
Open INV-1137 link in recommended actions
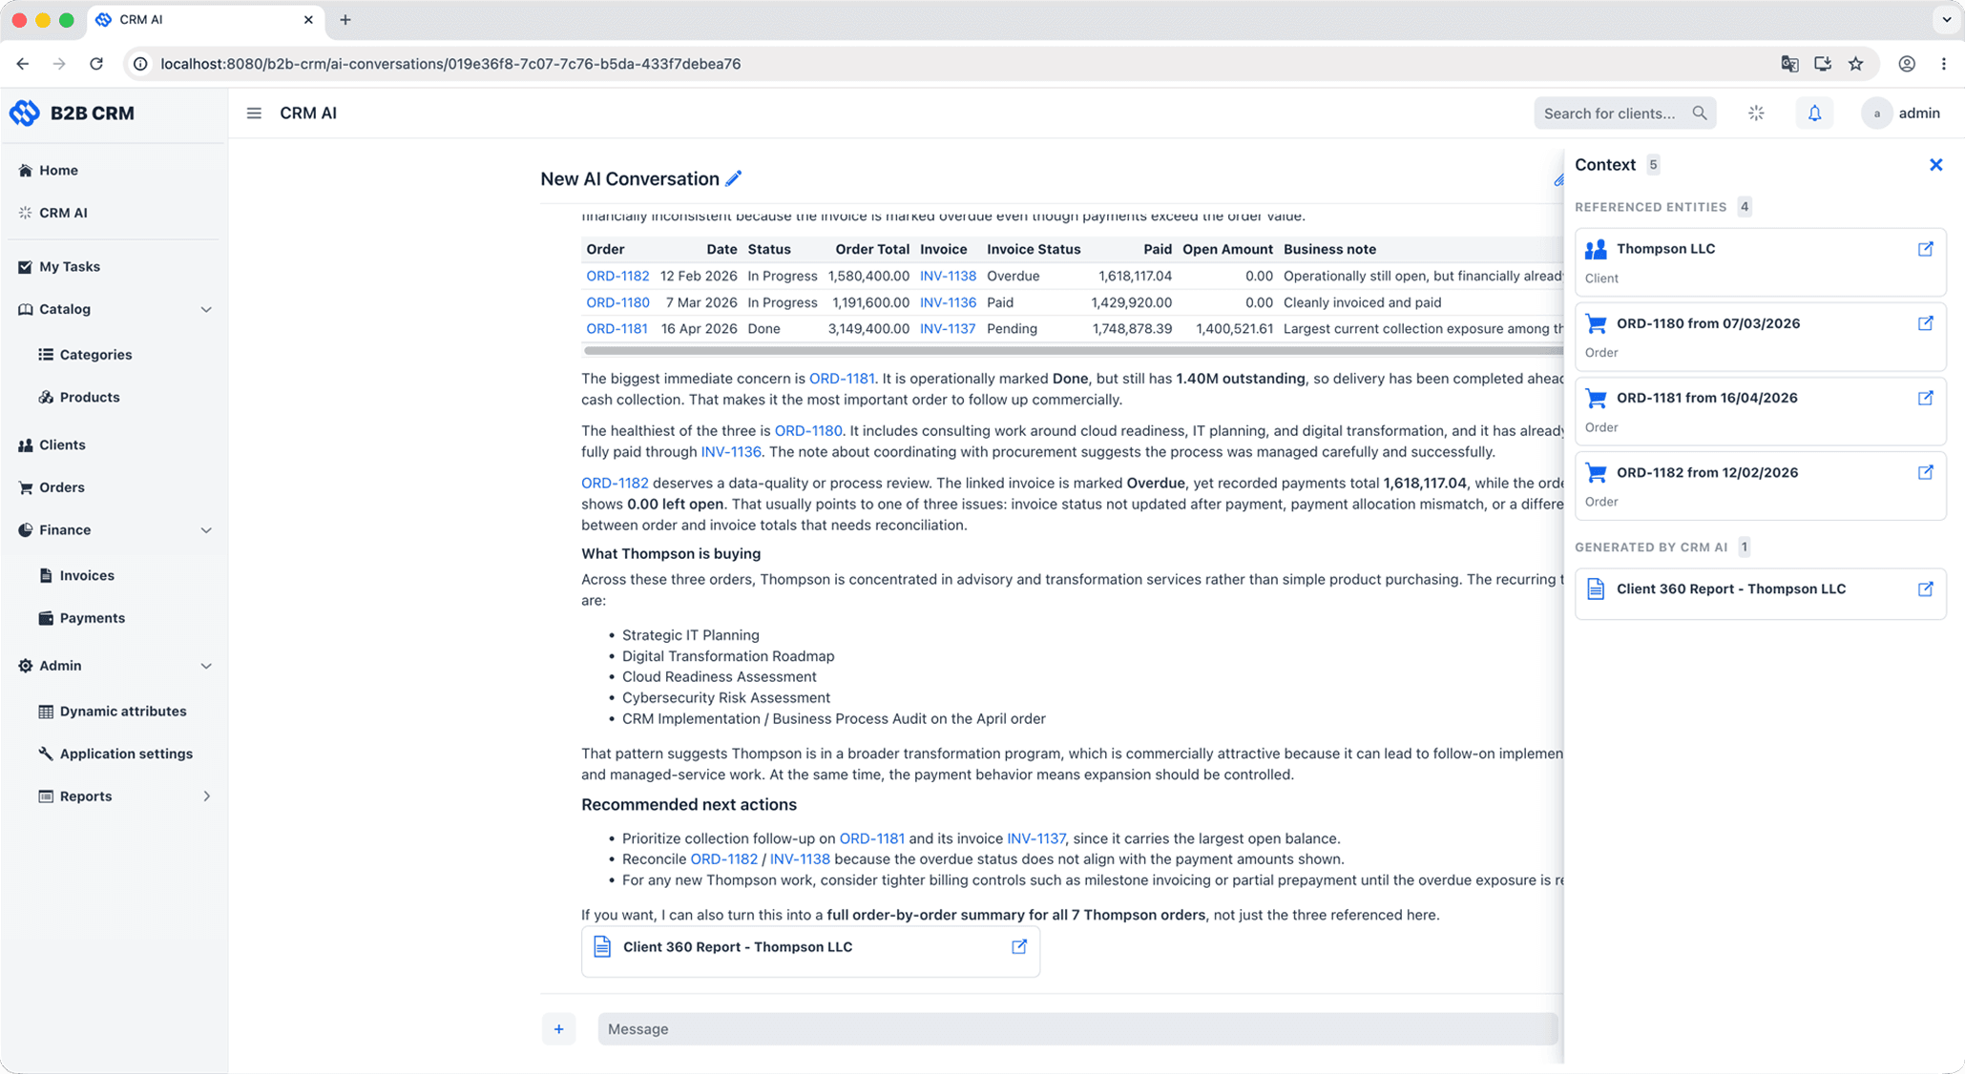point(1035,838)
